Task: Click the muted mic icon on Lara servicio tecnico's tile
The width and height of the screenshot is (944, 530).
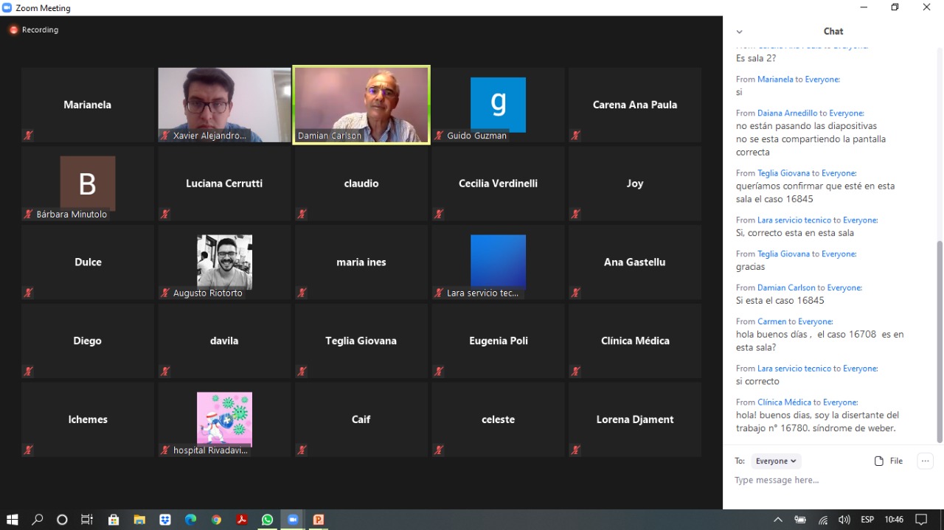Action: click(439, 293)
